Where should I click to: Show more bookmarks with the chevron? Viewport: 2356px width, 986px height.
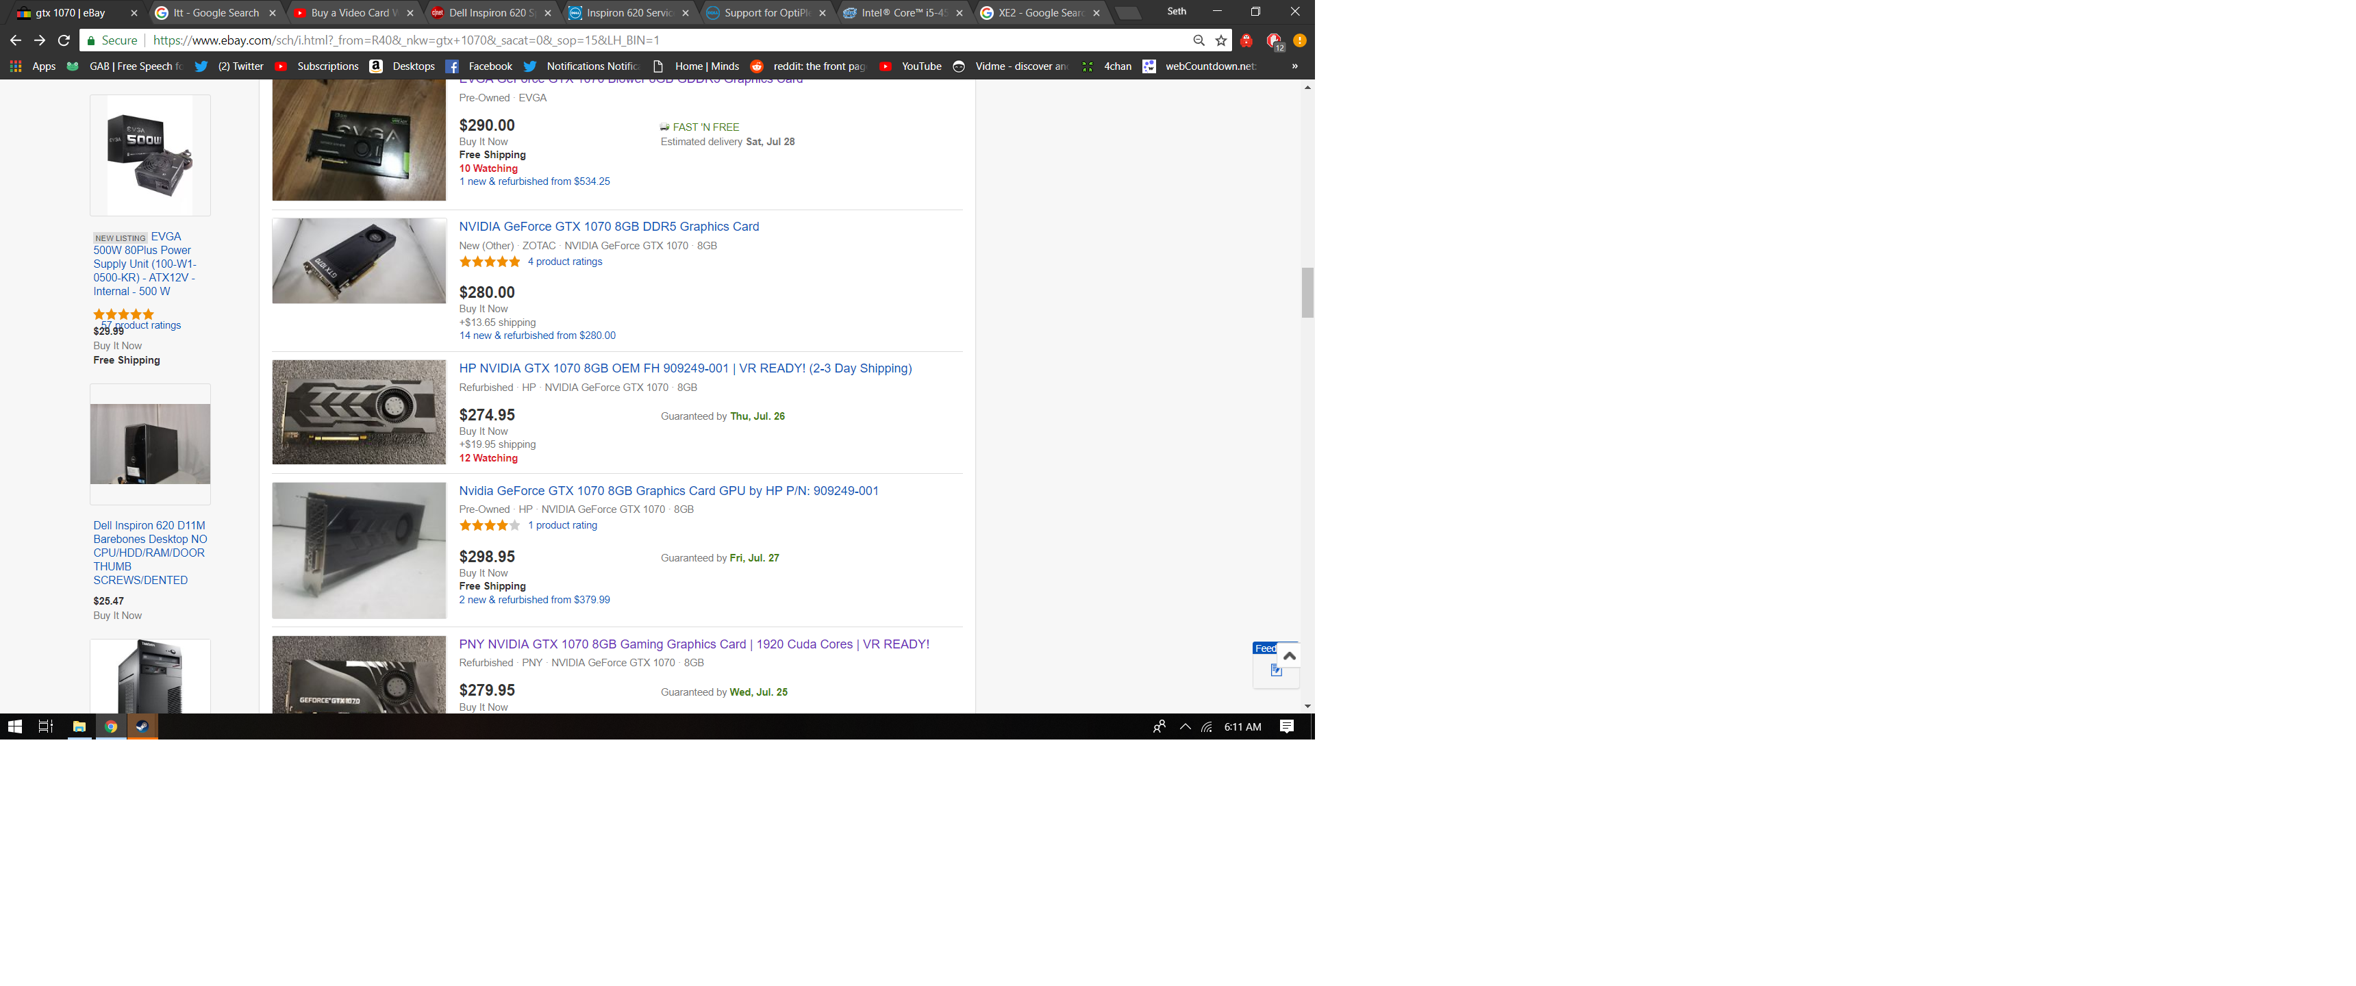1295,66
